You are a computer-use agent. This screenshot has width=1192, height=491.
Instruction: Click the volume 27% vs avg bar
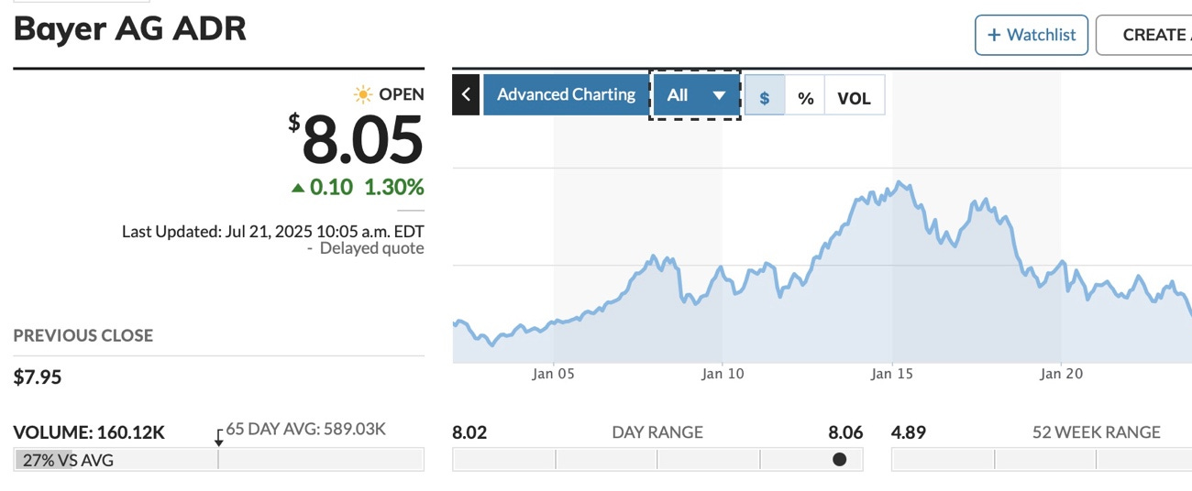pyautogui.click(x=219, y=460)
